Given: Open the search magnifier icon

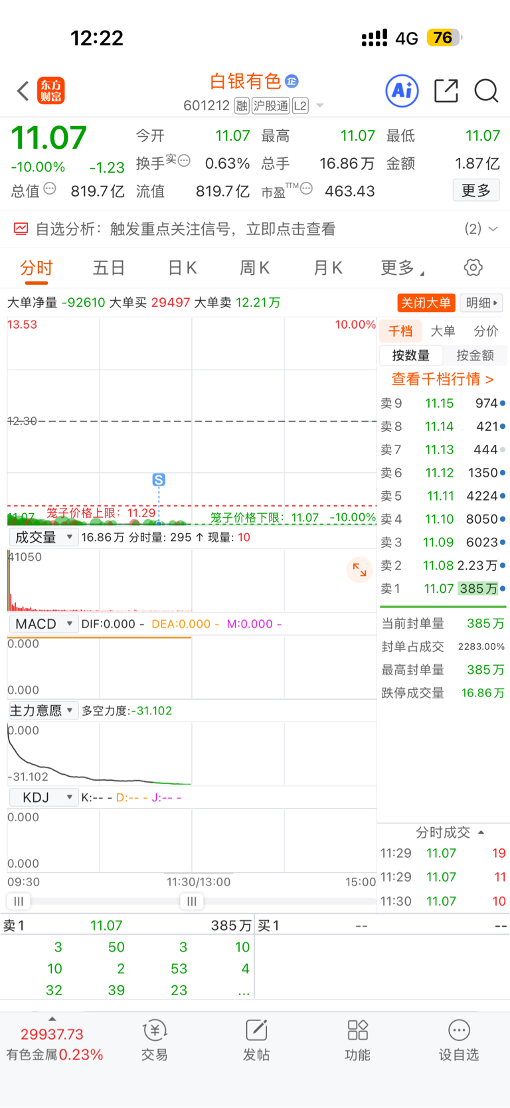Looking at the screenshot, I should tap(486, 90).
